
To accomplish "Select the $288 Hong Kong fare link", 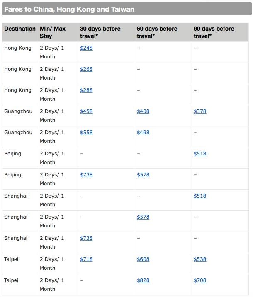I will (x=86, y=90).
